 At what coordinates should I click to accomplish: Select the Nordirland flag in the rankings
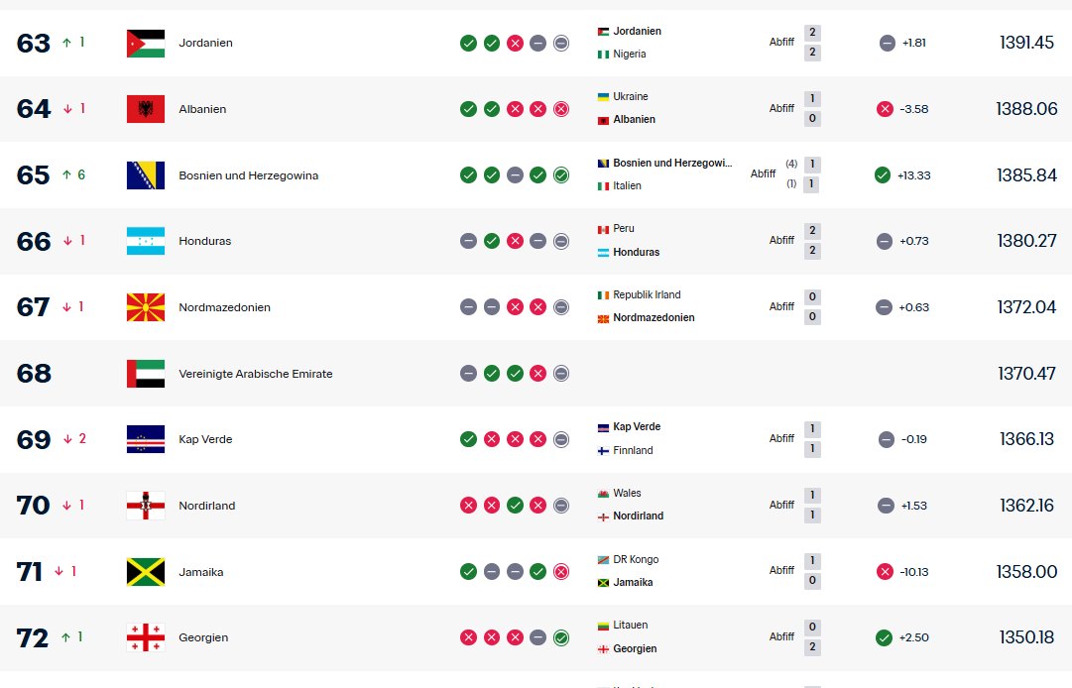point(145,505)
